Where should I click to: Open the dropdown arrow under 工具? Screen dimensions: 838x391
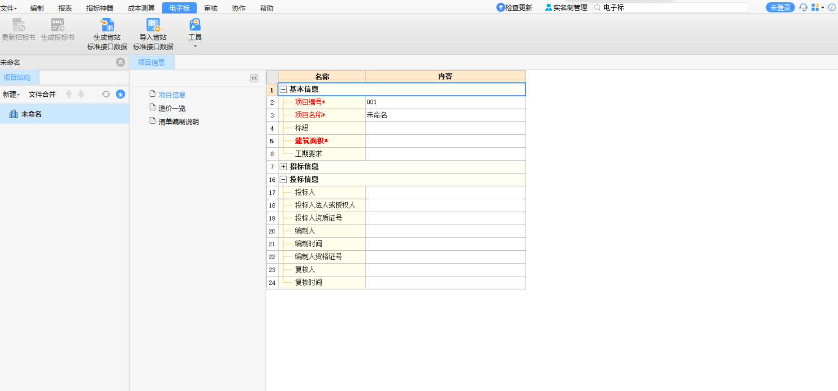(x=195, y=46)
